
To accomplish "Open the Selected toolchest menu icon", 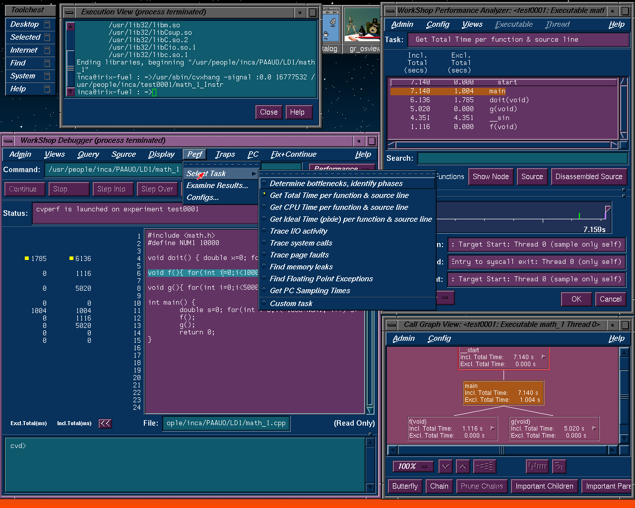I will pyautogui.click(x=47, y=37).
